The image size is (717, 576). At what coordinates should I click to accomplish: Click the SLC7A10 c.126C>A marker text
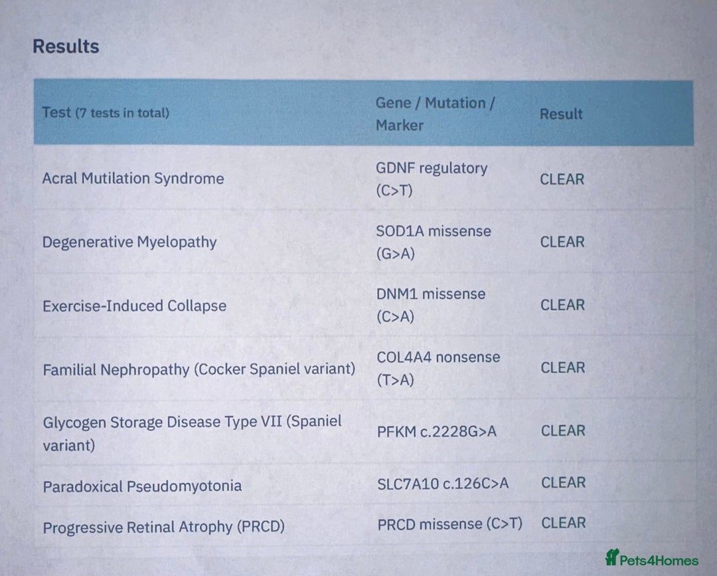(443, 484)
